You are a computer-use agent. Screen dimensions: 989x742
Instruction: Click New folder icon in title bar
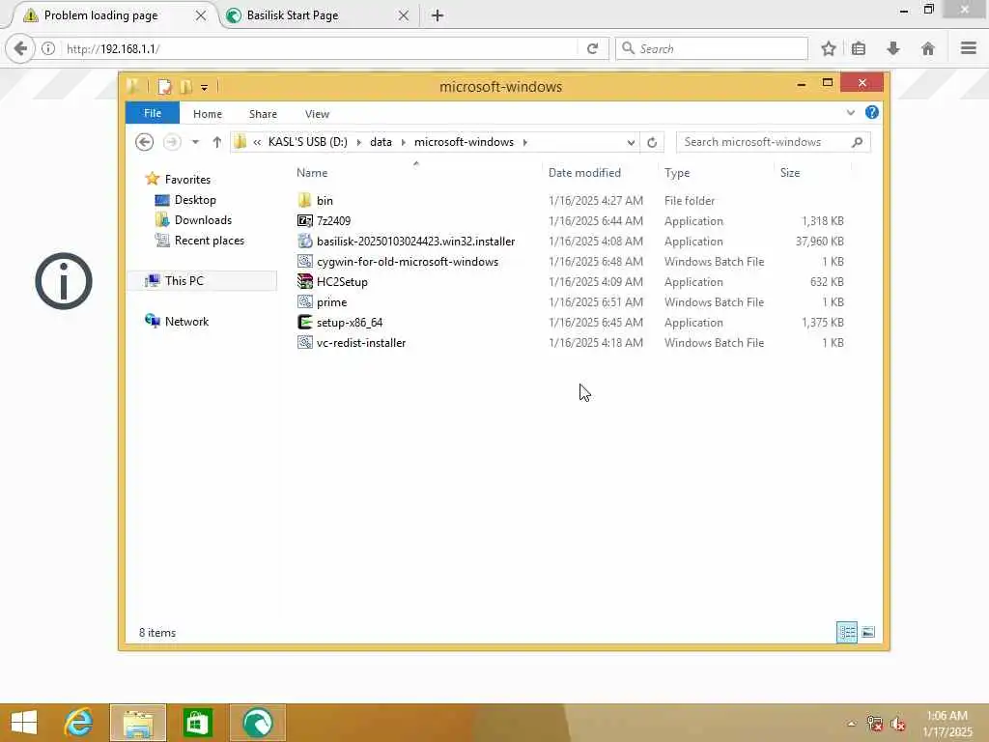click(185, 86)
